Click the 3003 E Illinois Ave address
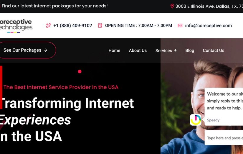This screenshot has width=243, height=154. (209, 6)
